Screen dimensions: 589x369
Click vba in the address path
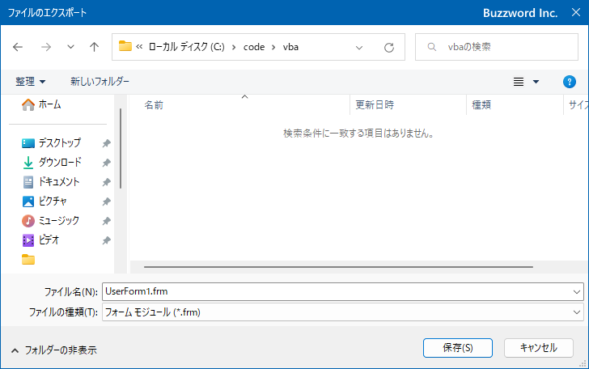pyautogui.click(x=290, y=47)
